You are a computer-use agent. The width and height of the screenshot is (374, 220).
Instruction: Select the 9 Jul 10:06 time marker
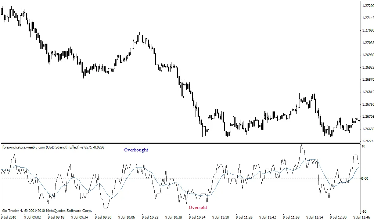[x=127, y=217]
